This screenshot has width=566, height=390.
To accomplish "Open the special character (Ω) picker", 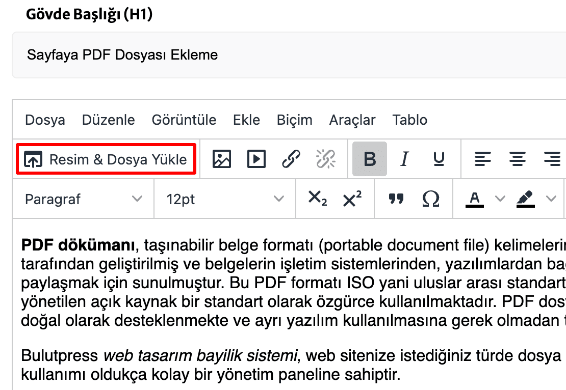I will pos(430,199).
